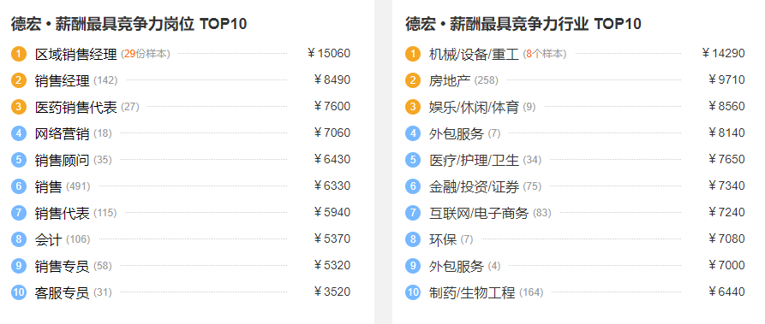Click the rank 3 badge beside 医药销售代表

[x=19, y=106]
